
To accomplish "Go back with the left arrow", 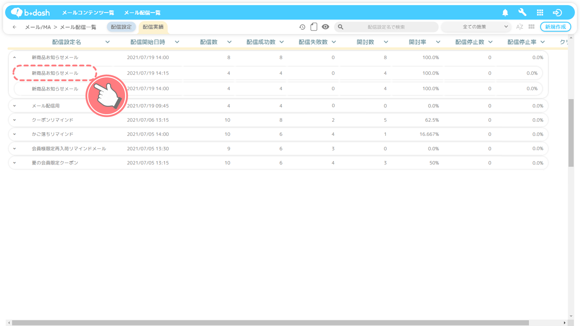I will pyautogui.click(x=14, y=27).
